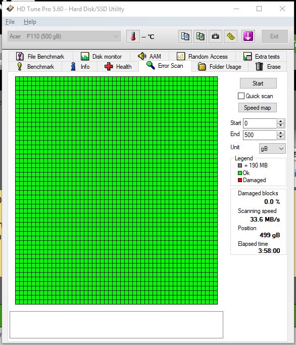Switch to the Erase tab
The image size is (296, 345).
click(x=268, y=66)
